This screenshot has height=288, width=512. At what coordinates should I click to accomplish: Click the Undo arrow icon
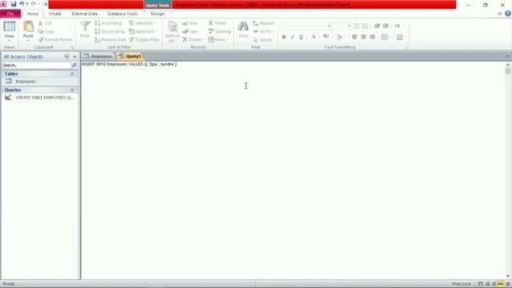(22, 4)
